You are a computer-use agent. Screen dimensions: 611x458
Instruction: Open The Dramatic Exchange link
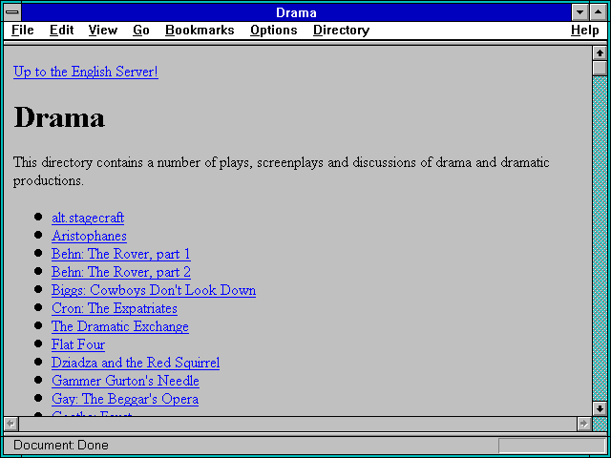pos(120,326)
